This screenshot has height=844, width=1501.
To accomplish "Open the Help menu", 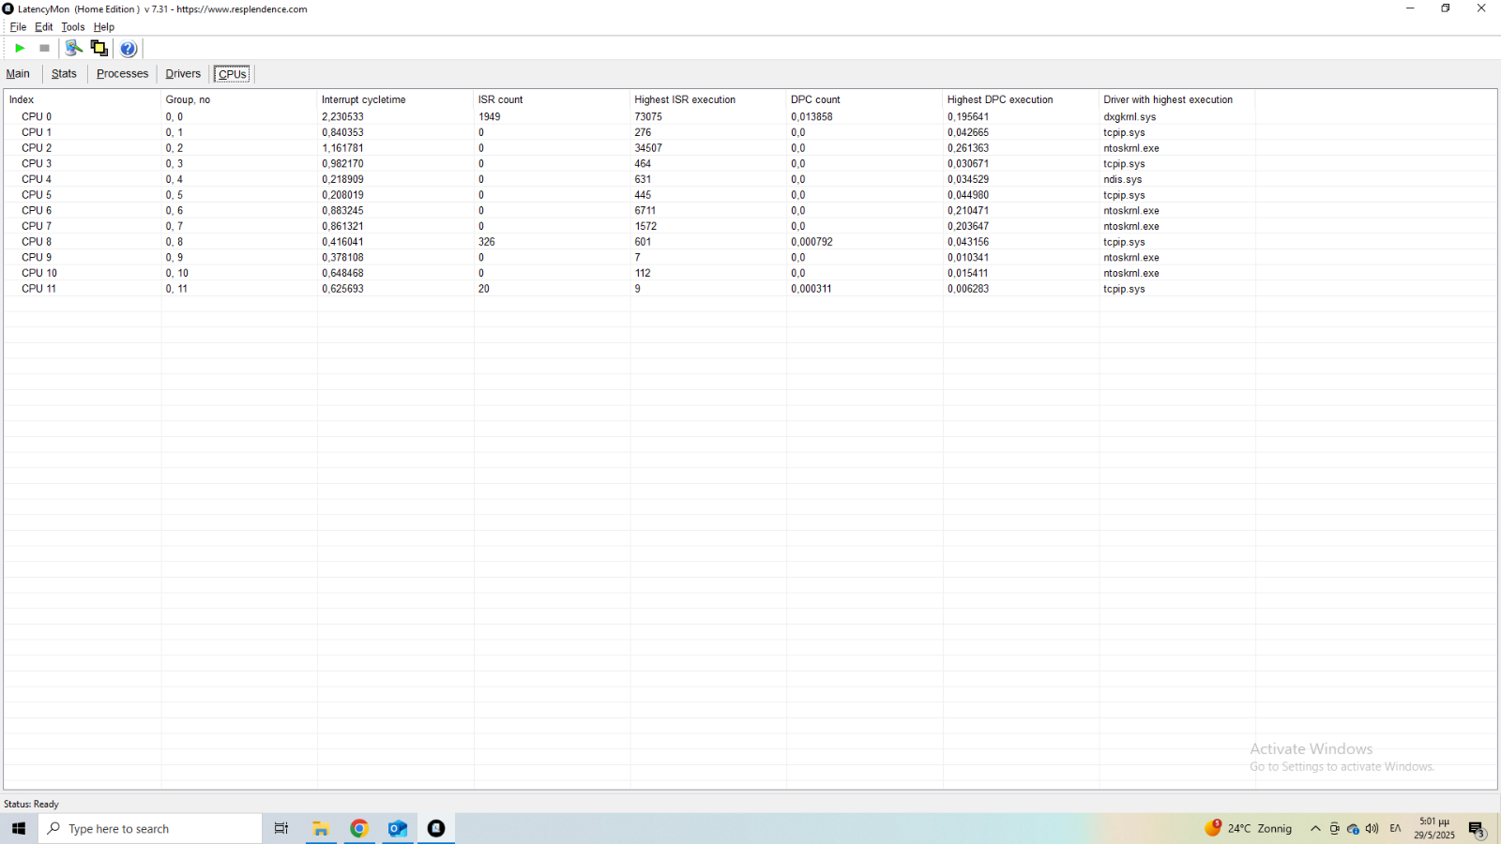I will coord(104,27).
